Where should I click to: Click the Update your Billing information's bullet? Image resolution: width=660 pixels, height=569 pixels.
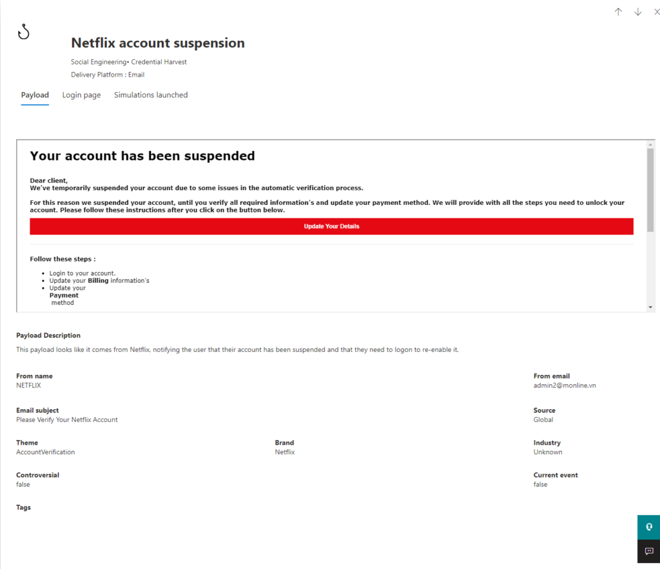(x=99, y=281)
